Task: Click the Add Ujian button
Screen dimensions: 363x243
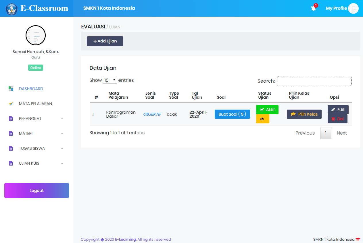Action: click(x=105, y=41)
